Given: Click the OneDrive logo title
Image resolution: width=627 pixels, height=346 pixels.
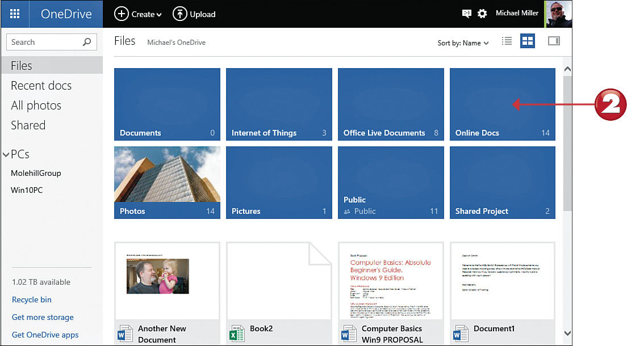Looking at the screenshot, I should tap(66, 14).
